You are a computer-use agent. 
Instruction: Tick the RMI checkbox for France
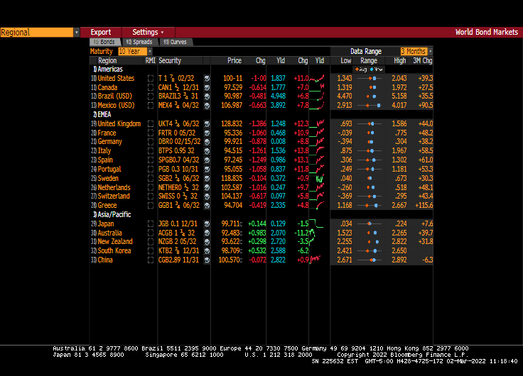(150, 133)
